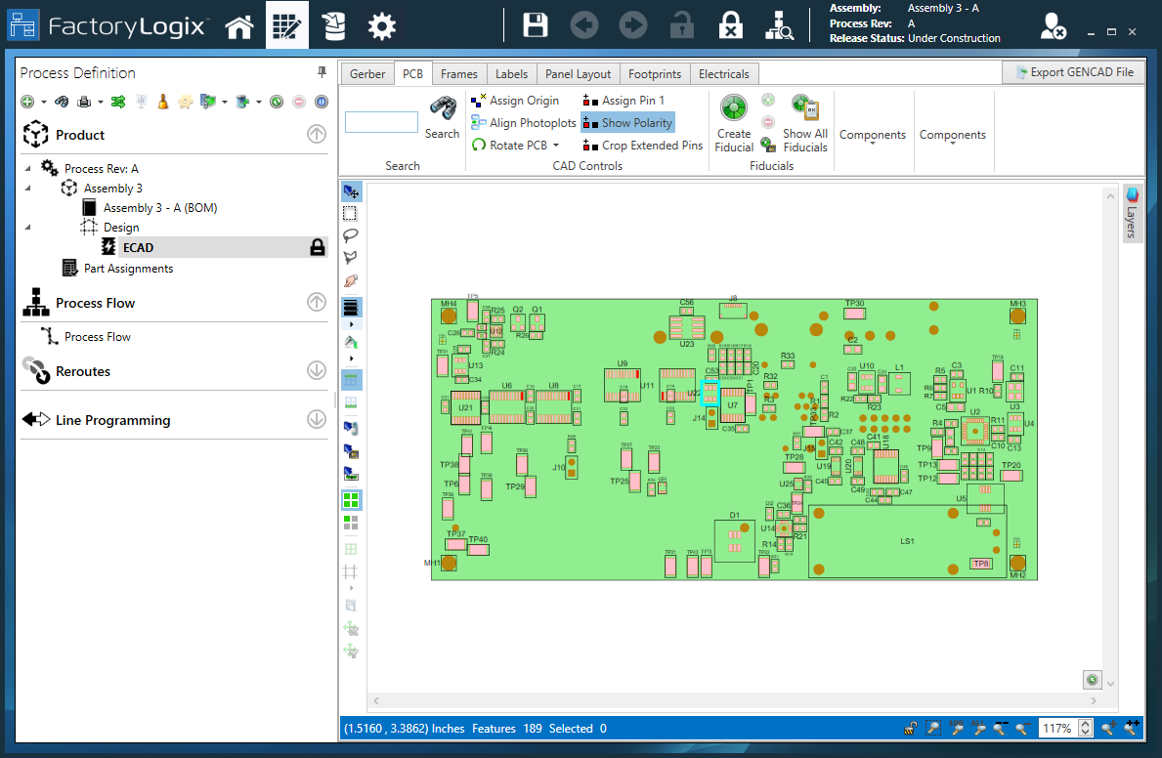The width and height of the screenshot is (1162, 758).
Task: Click the zoom in plus magnifier icon
Action: pos(1108,728)
